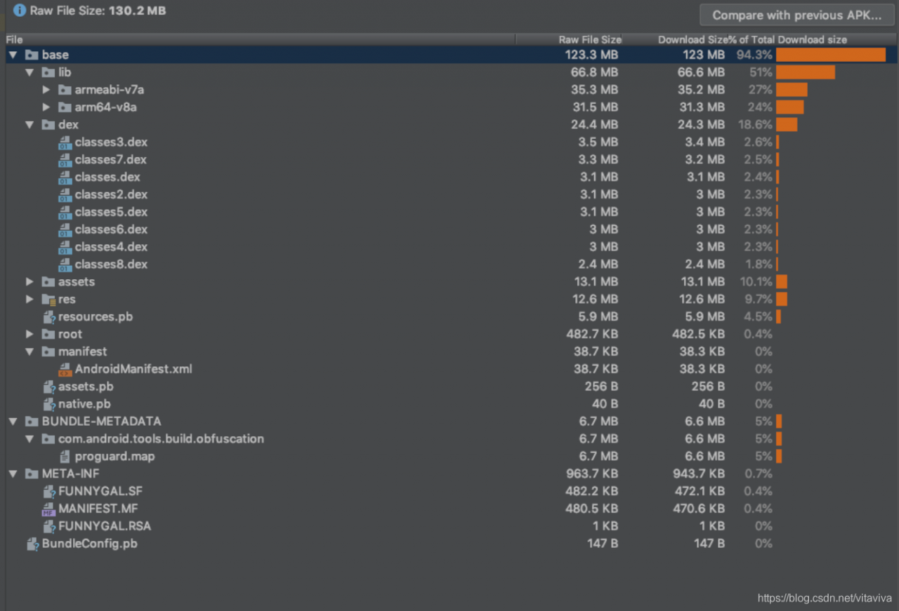This screenshot has width=899, height=611.
Task: Select the proguard.map entry
Action: [x=115, y=457]
